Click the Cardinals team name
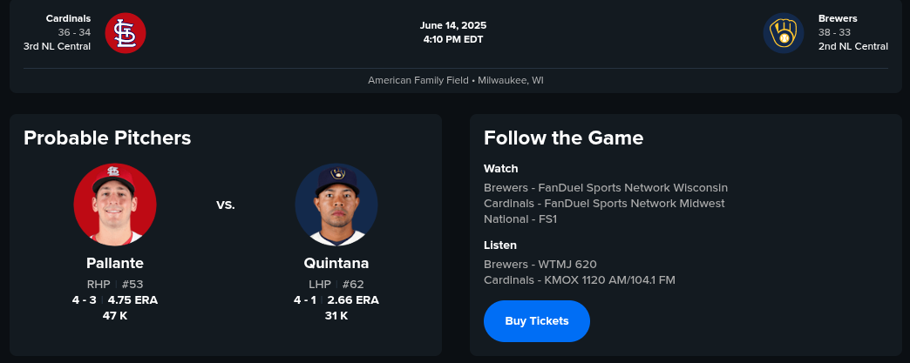This screenshot has width=910, height=363. coord(68,18)
